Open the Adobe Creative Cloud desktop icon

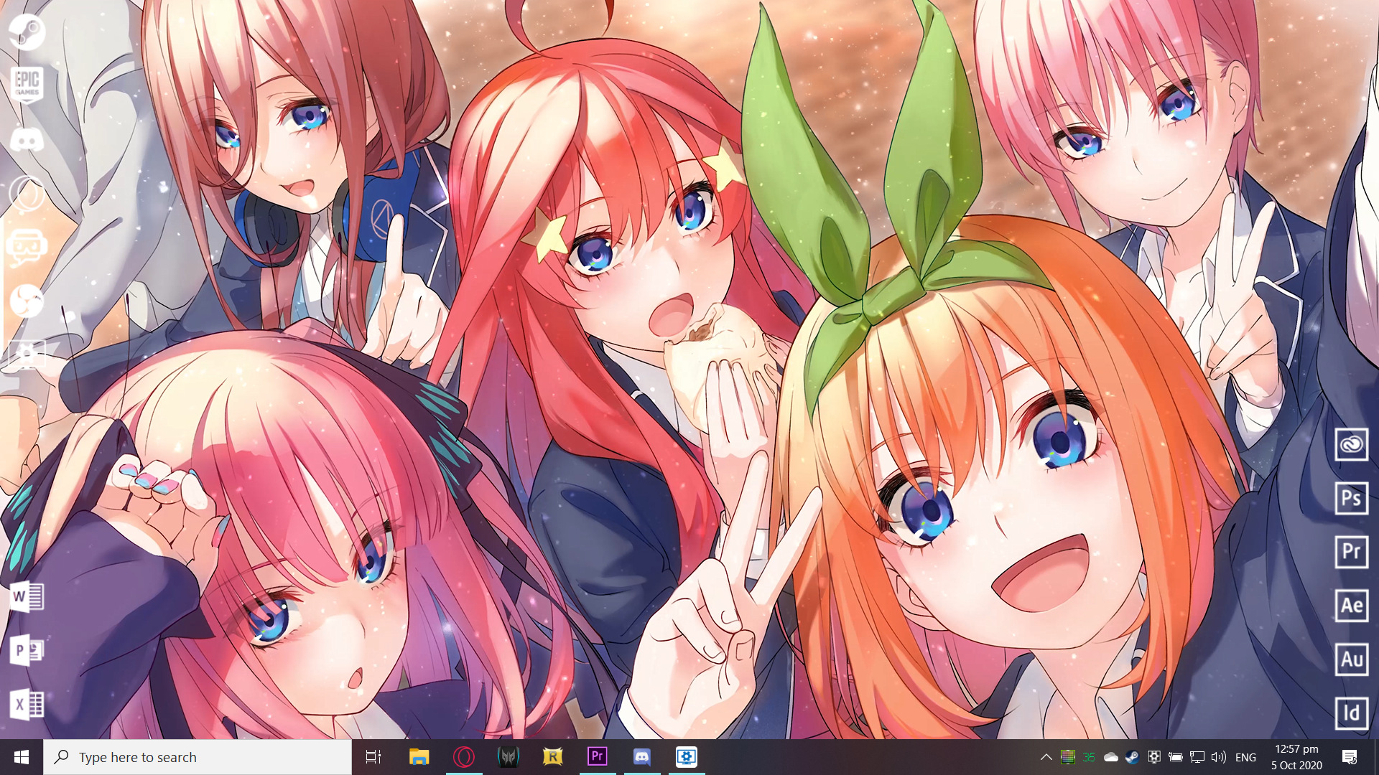point(1351,444)
